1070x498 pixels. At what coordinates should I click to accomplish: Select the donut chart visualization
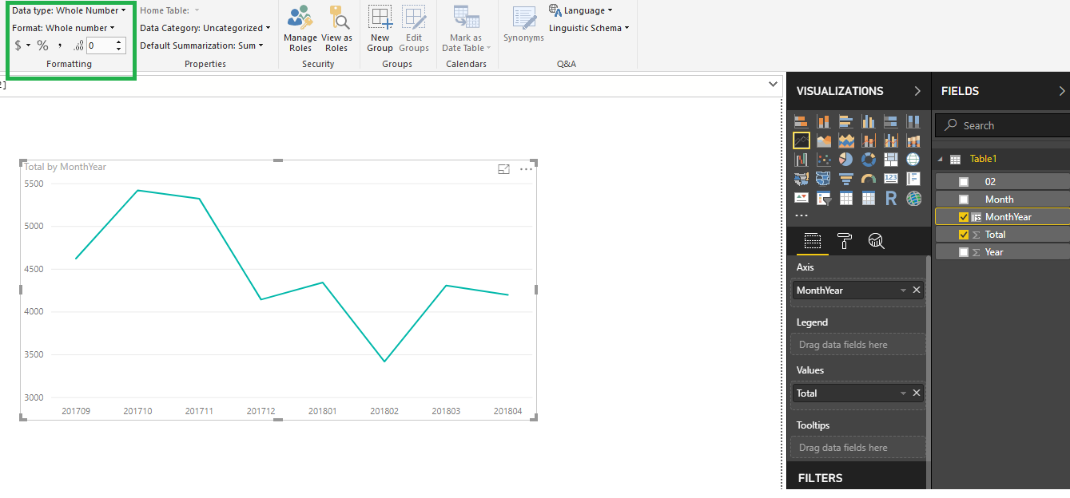(x=868, y=160)
